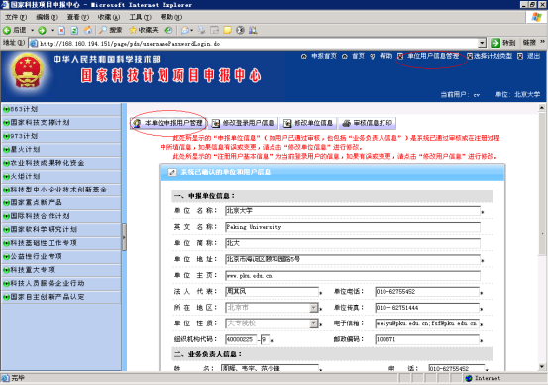Open the 搜索 search pane
The width and height of the screenshot is (548, 385).
110,30
